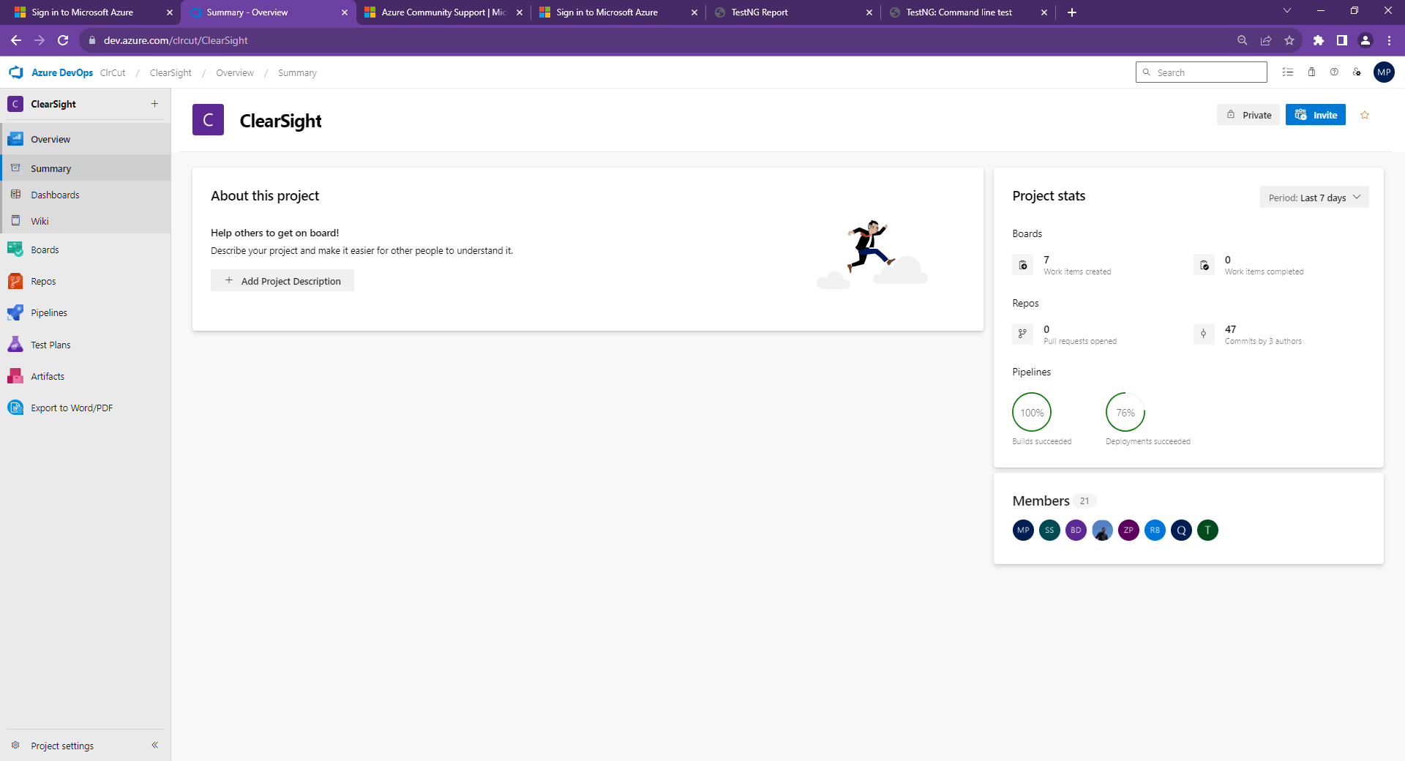
Task: Open MP account avatar menu in header
Action: (x=1384, y=72)
